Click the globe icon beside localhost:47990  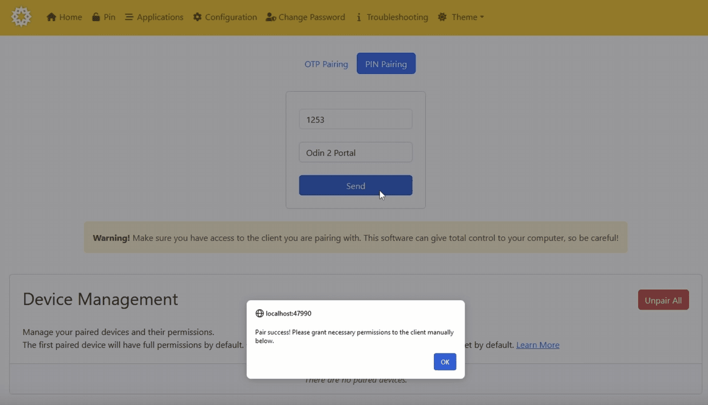tap(259, 313)
